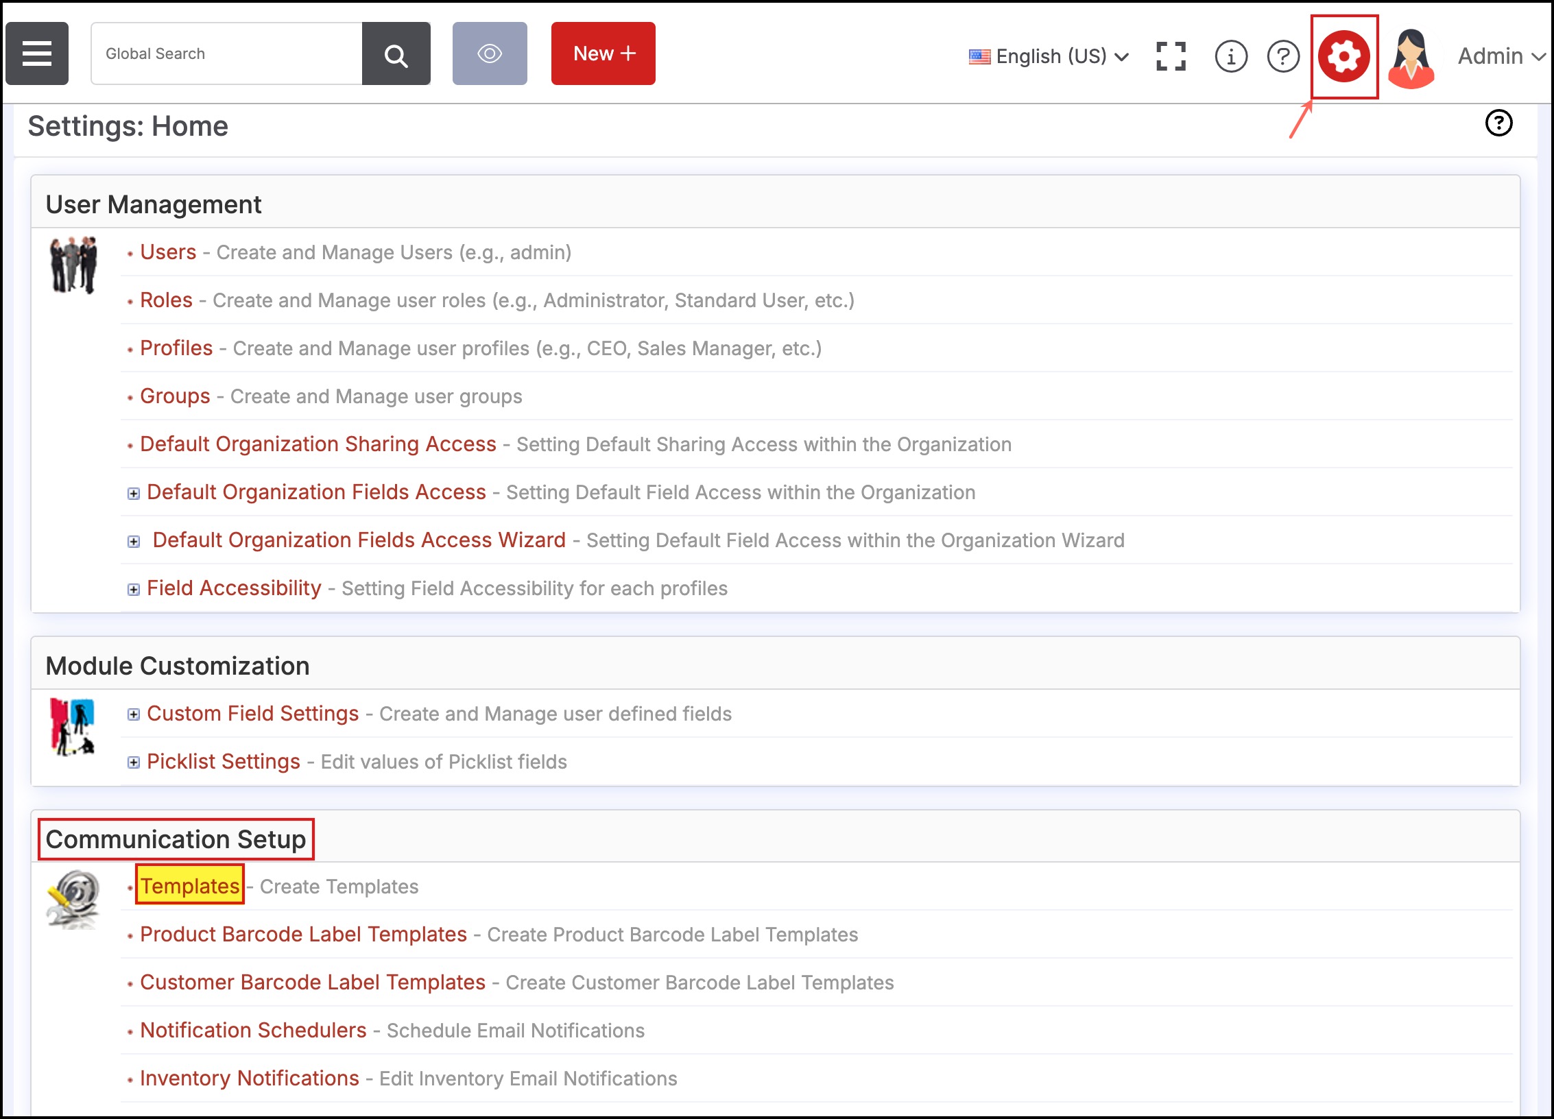Click 'Create and Manage user groups' text
Image resolution: width=1554 pixels, height=1119 pixels.
pos(376,397)
